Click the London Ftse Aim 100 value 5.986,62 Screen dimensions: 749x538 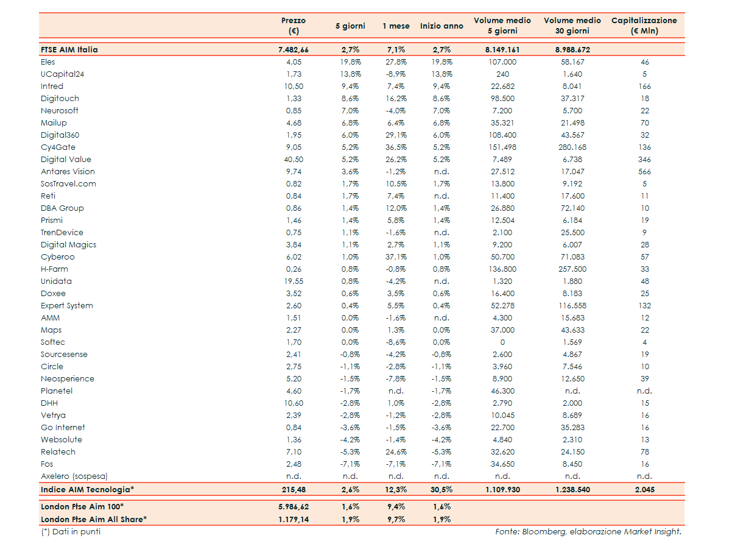click(294, 507)
